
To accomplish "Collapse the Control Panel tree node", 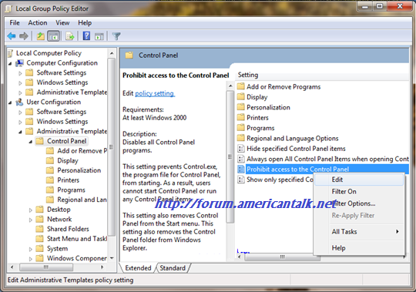I will coord(31,142).
